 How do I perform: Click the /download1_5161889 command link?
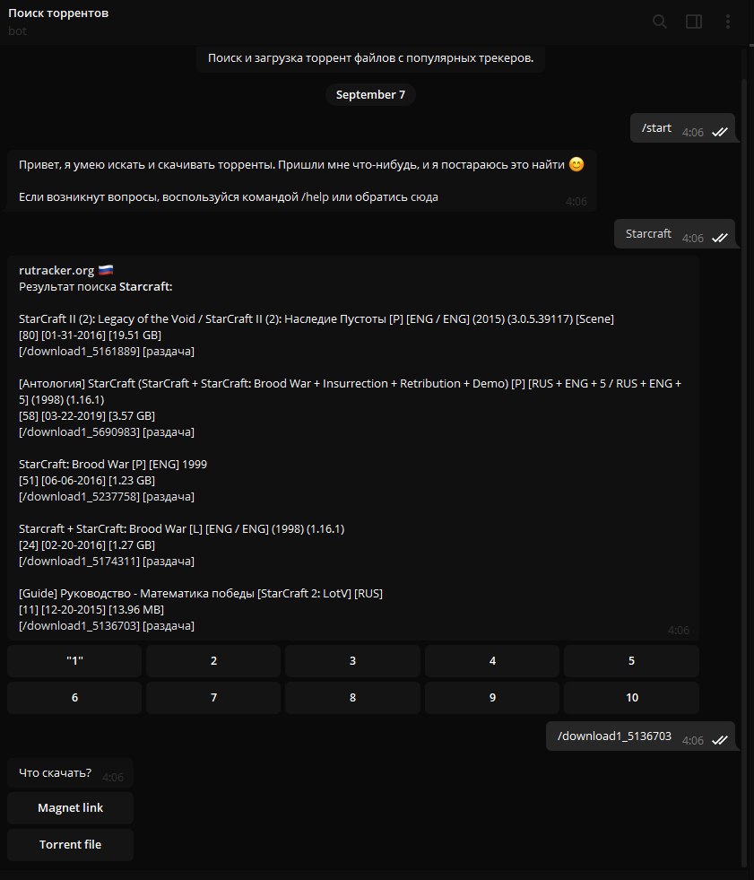81,352
